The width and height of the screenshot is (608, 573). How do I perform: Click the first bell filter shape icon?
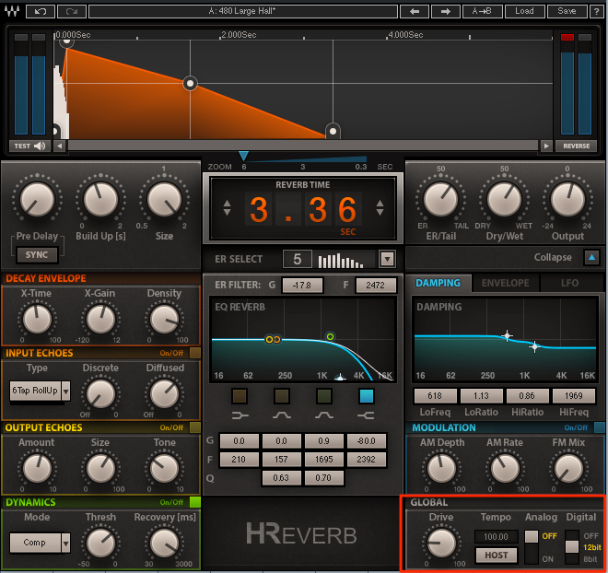point(282,415)
